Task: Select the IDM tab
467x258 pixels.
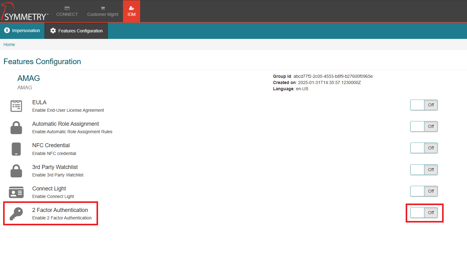Action: 131,11
